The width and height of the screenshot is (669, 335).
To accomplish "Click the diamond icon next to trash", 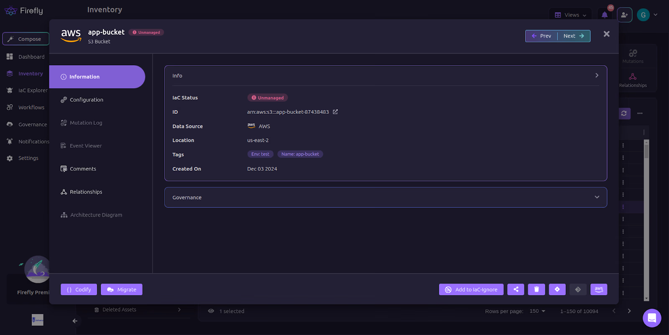I will pyautogui.click(x=557, y=289).
